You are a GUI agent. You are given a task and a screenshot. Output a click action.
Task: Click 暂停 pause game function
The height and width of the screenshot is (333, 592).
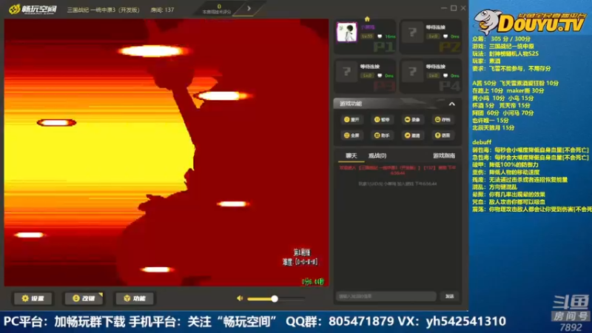point(382,119)
